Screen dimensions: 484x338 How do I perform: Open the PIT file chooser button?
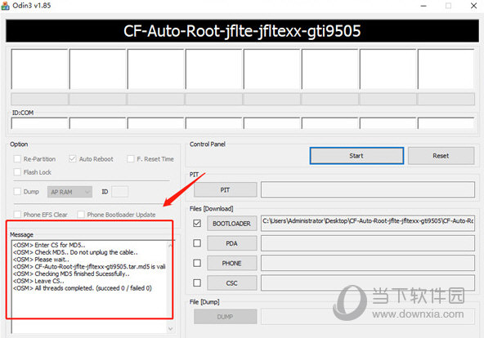tap(225, 189)
